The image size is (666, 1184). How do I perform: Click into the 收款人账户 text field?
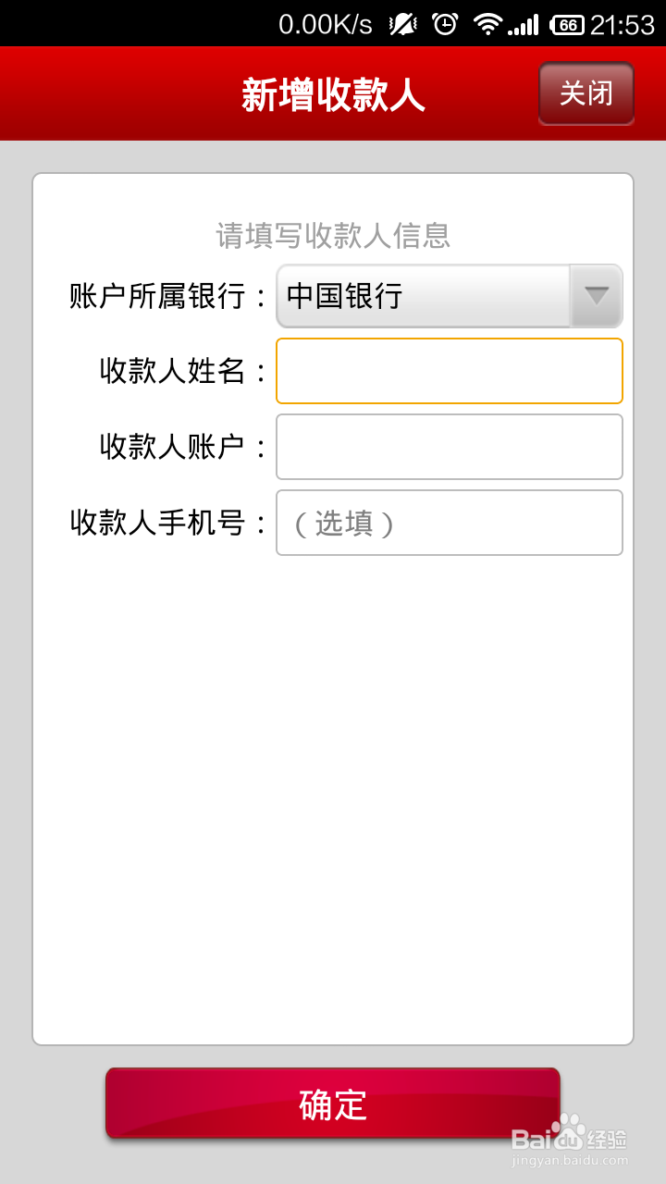tap(450, 447)
